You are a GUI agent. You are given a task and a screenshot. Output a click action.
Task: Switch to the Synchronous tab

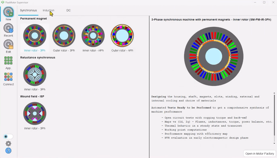pos(28,10)
